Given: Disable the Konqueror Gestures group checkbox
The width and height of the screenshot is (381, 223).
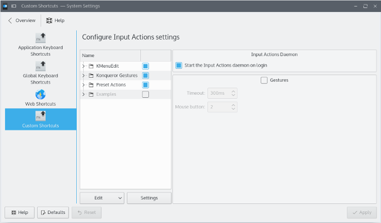Looking at the screenshot, I should click(146, 76).
